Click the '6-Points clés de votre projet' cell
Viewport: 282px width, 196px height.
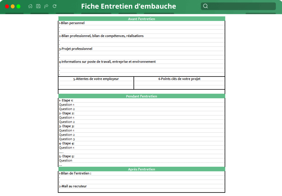179,79
